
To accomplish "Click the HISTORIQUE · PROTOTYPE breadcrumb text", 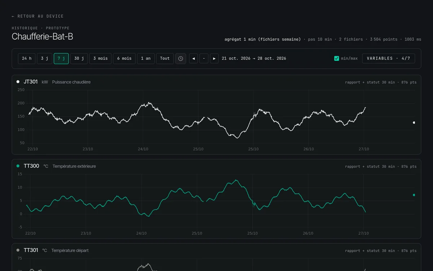I will (40, 28).
